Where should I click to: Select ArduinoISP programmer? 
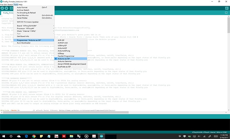click(x=71, y=48)
